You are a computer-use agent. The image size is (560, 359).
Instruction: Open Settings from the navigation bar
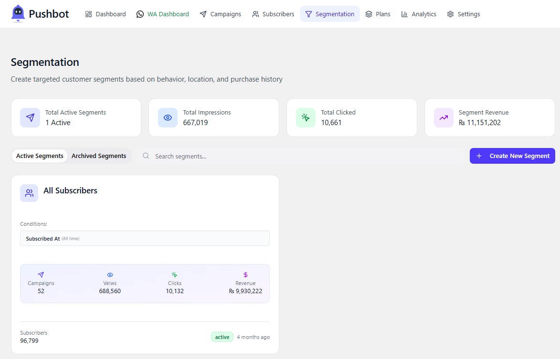point(464,14)
